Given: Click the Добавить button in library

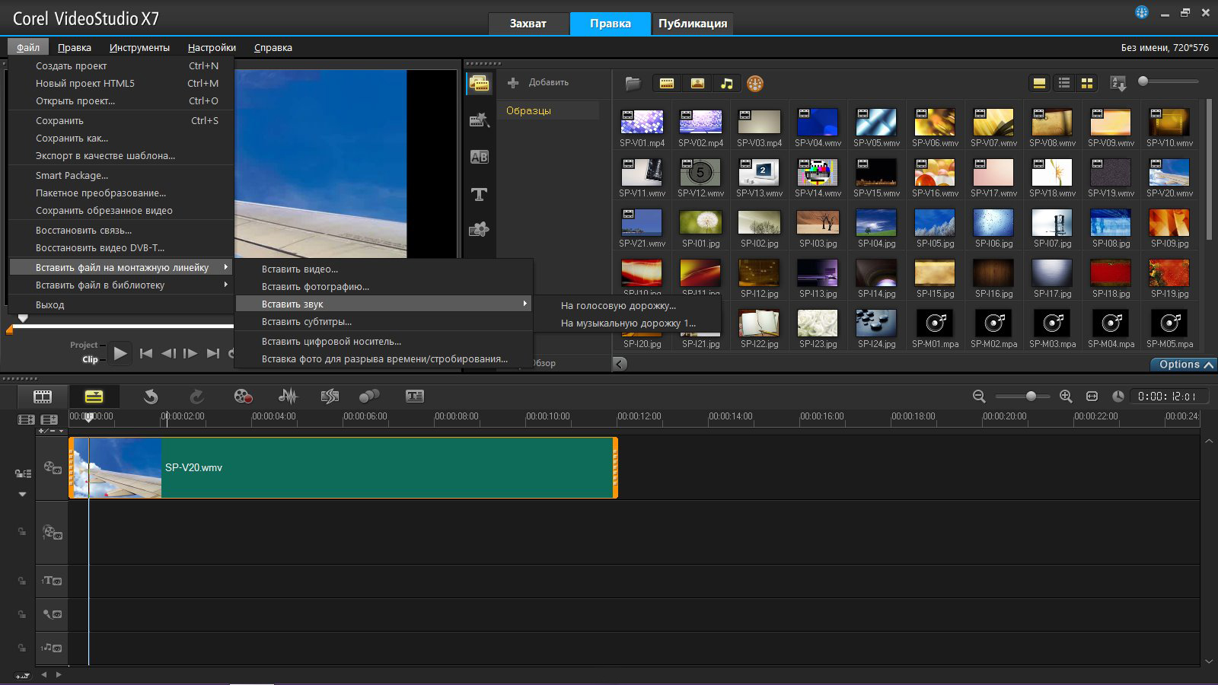Looking at the screenshot, I should [539, 82].
